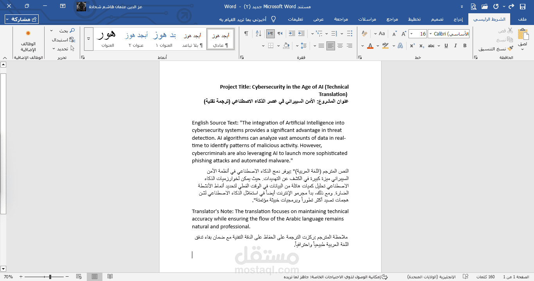Apply Strikethrough formatting
The image size is (534, 281).
[432, 46]
